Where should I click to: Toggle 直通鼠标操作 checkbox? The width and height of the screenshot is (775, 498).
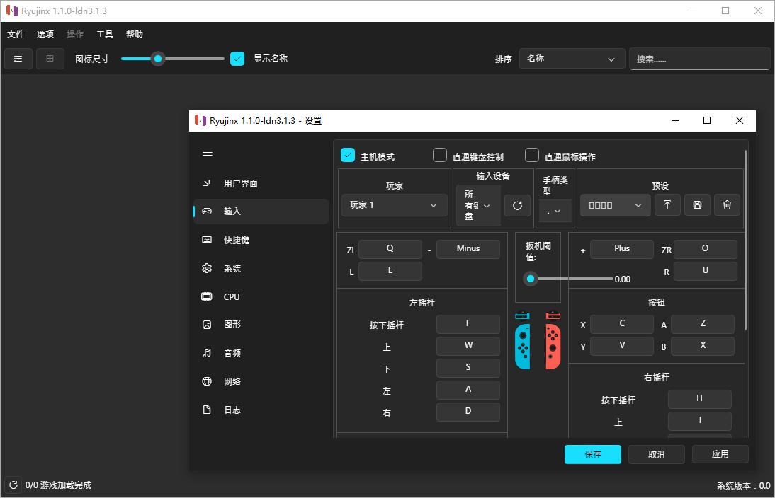coord(531,155)
